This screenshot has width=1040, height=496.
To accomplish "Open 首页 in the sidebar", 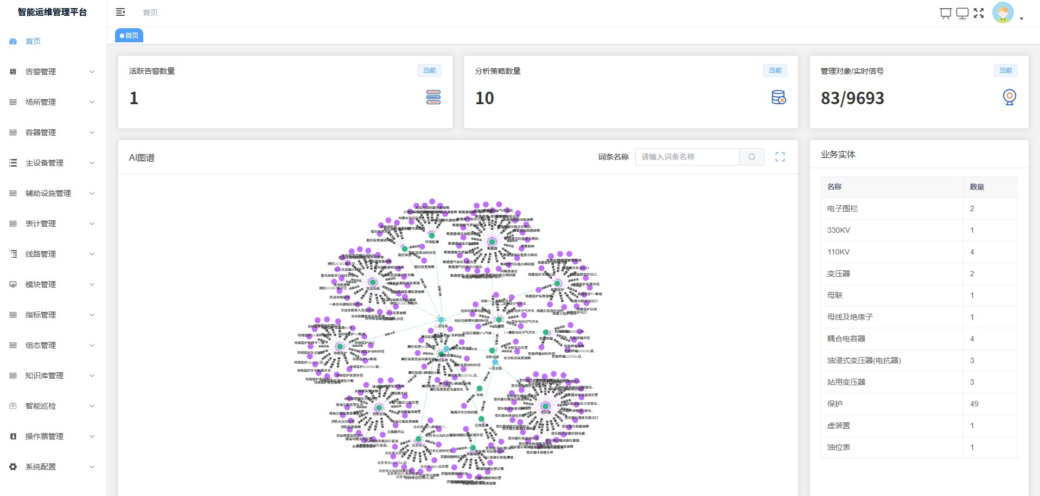I will pos(33,41).
